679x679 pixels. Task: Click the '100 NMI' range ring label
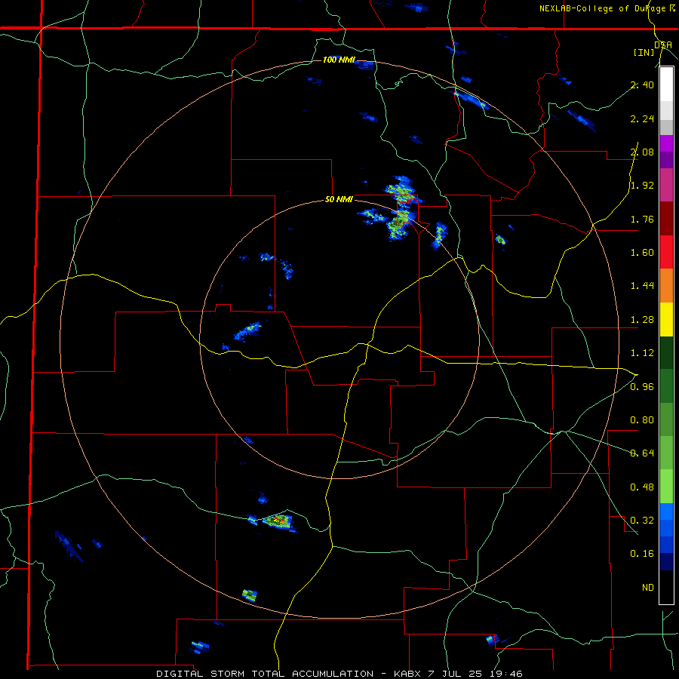click(x=339, y=60)
